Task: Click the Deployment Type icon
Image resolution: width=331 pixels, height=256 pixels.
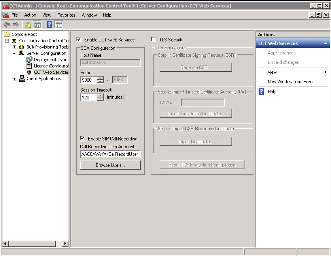Action: coord(29,60)
